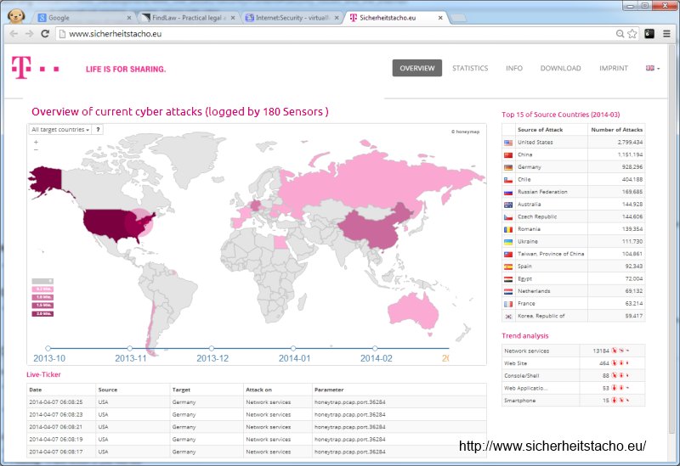Click China on the world map

[x=369, y=229]
